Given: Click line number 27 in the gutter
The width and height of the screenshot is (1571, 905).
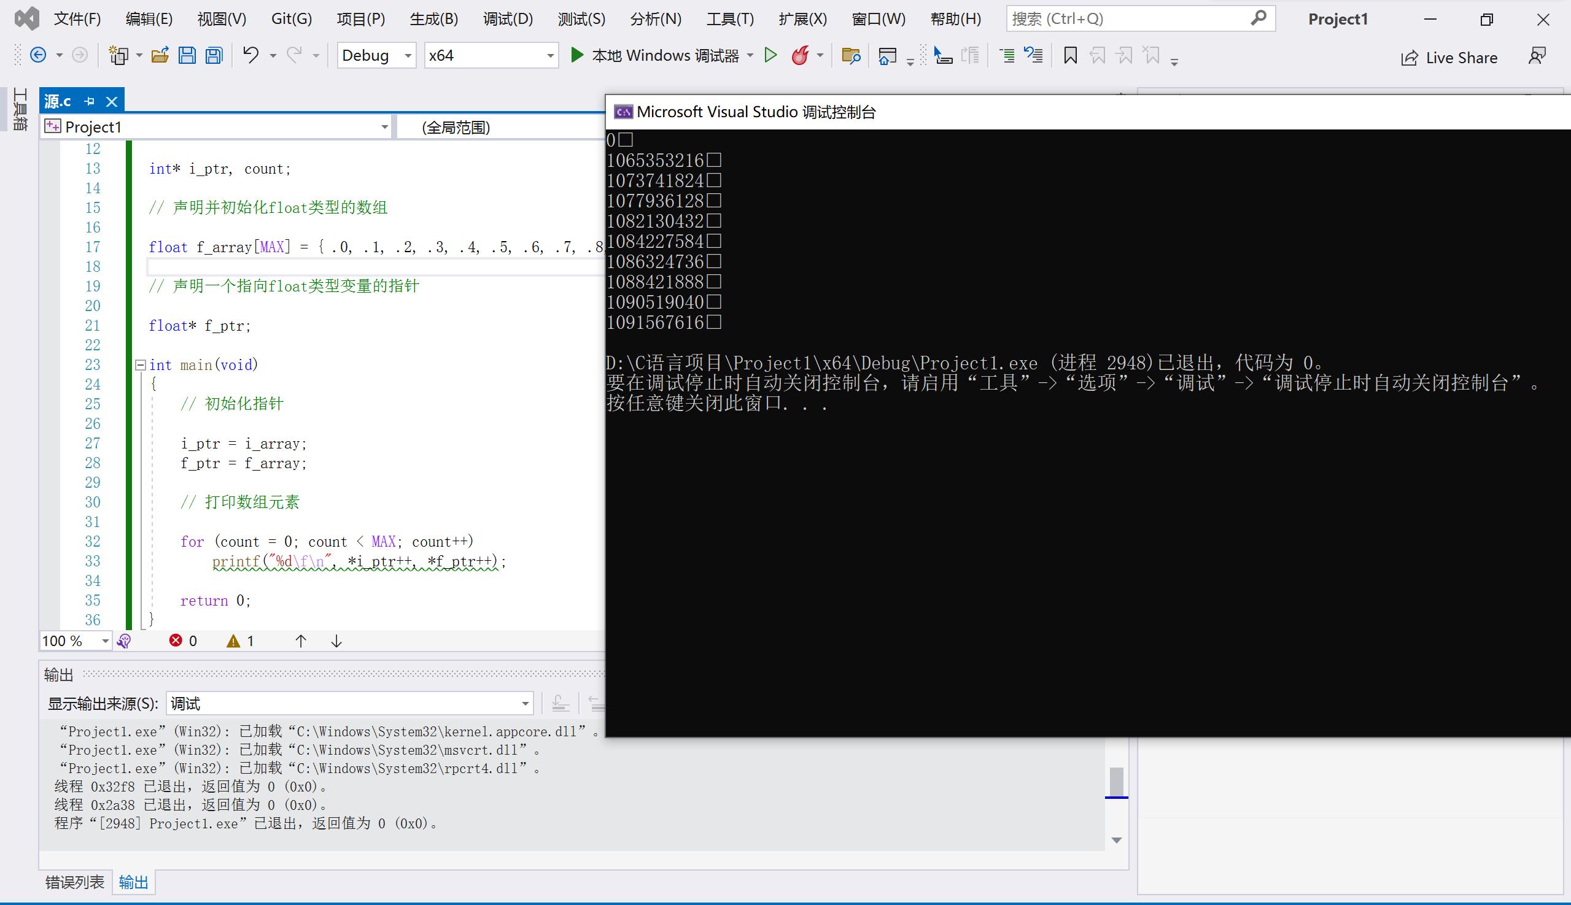Looking at the screenshot, I should click(x=93, y=444).
